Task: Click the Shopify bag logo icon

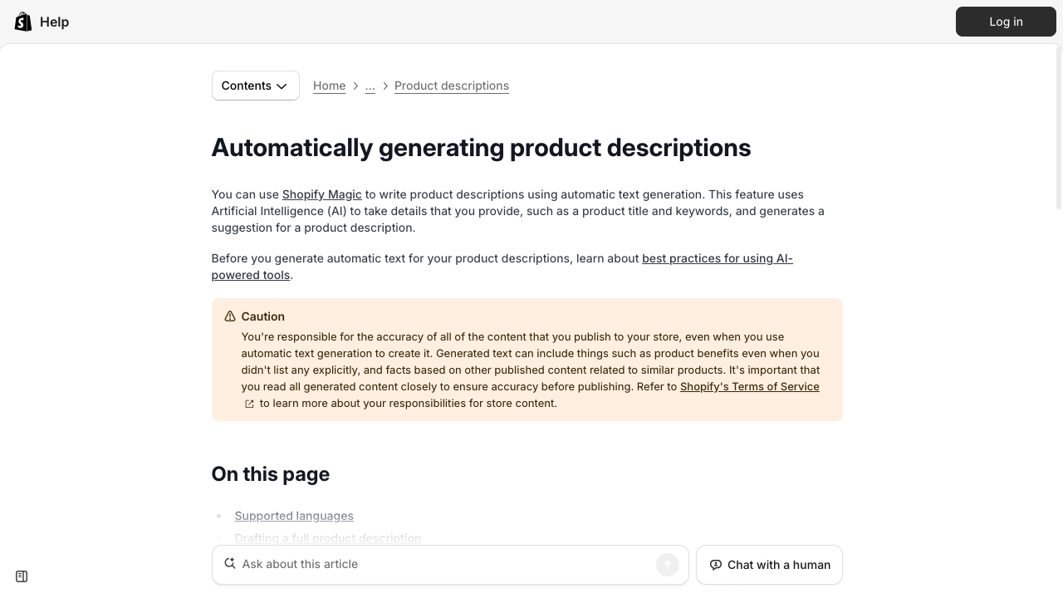Action: tap(23, 22)
